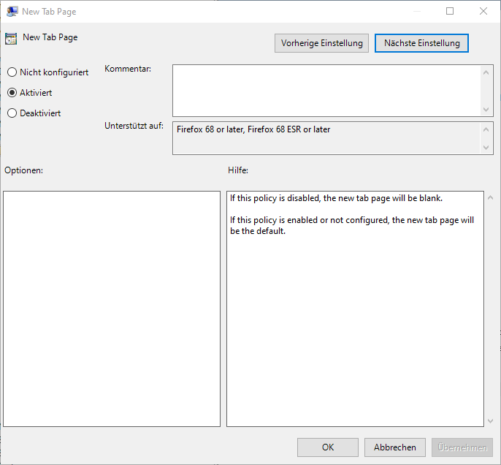Click the Unterstützt auf label
This screenshot has height=465, width=501.
pos(134,126)
